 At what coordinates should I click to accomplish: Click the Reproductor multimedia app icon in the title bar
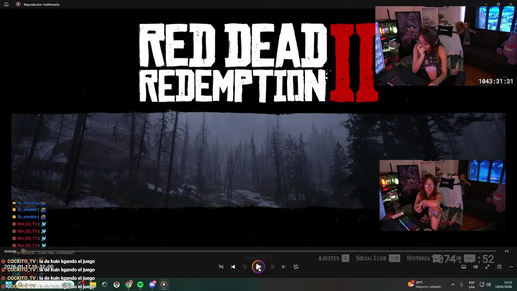coord(18,4)
